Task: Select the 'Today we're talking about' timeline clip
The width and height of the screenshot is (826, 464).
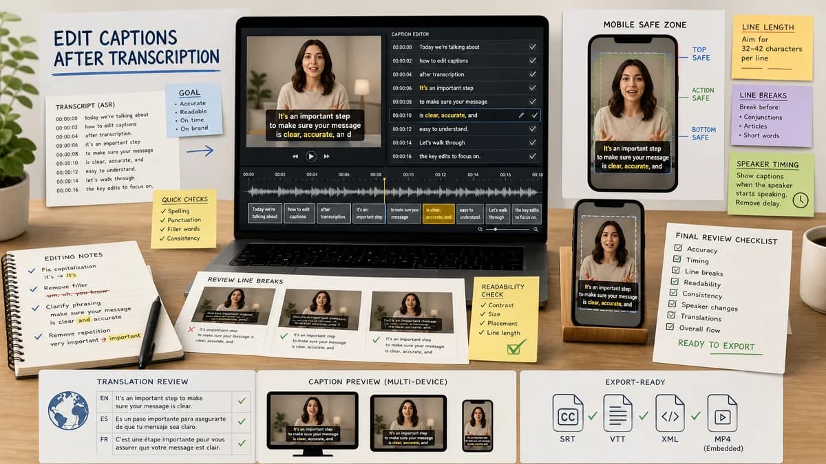Action: 264,213
